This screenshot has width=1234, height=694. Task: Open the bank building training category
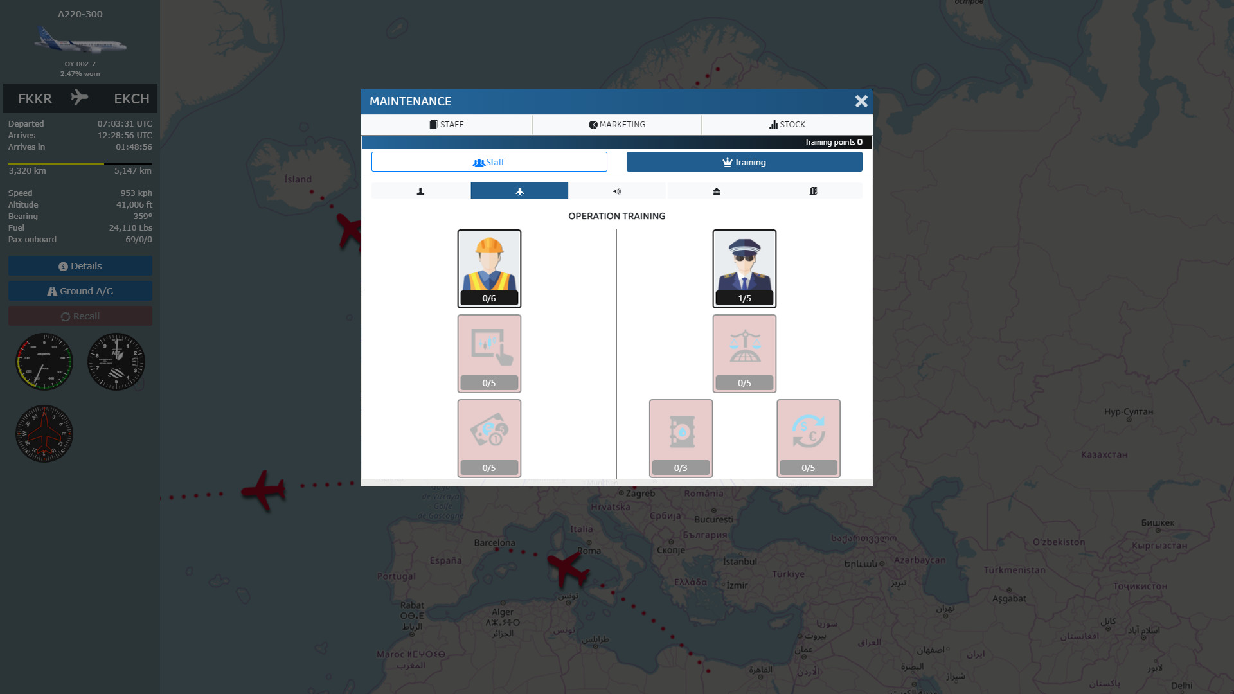tap(715, 190)
